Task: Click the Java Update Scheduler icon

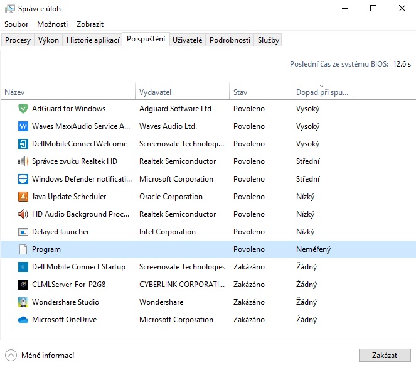Action: [x=23, y=197]
